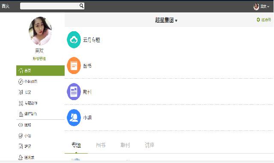Click the green plus invitation code icon
The width and height of the screenshot is (274, 163).
[x=258, y=20]
